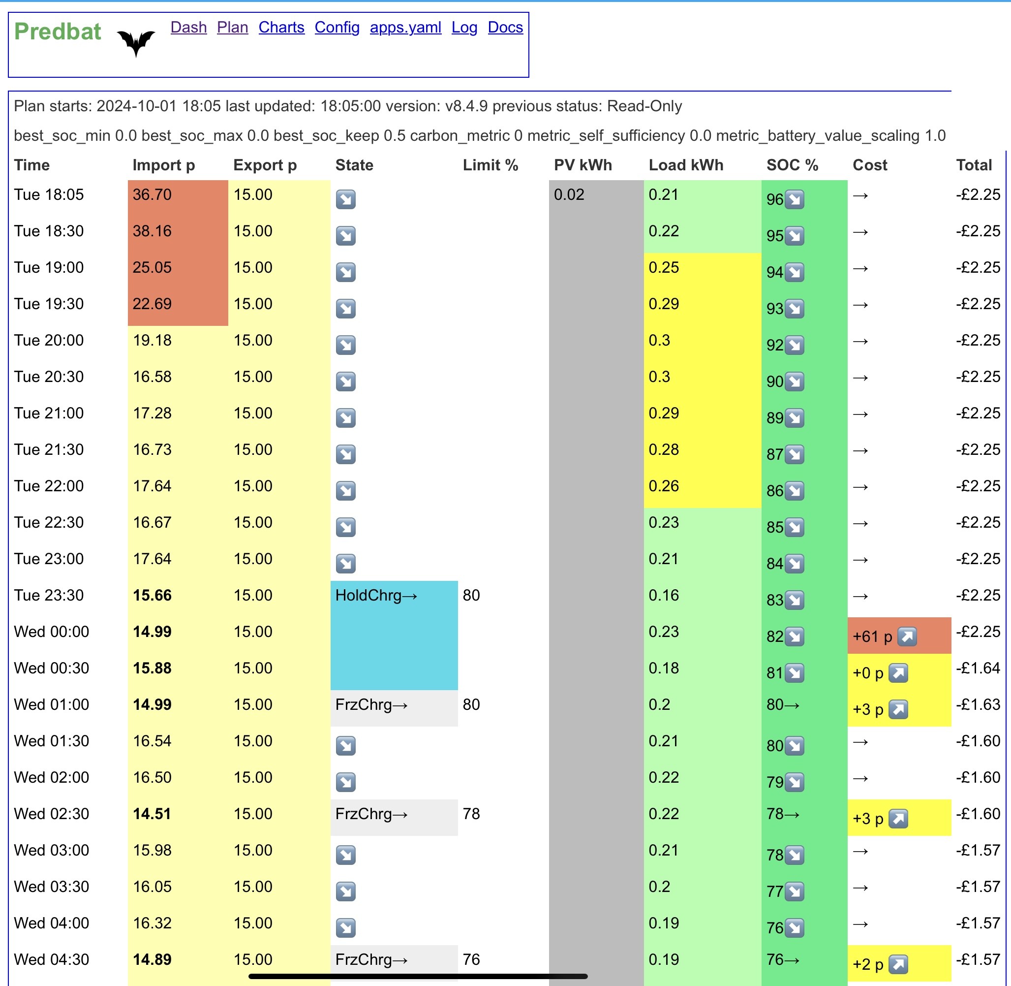The width and height of the screenshot is (1011, 986).
Task: Open the Config page
Action: [x=337, y=27]
